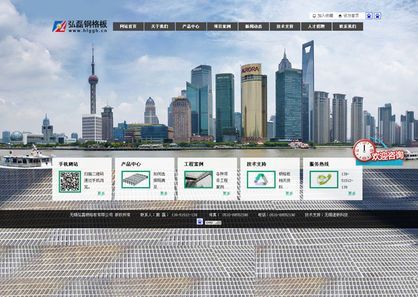Click the 弘磊钢格板 site logo
The height and width of the screenshot is (297, 418).
(80, 26)
